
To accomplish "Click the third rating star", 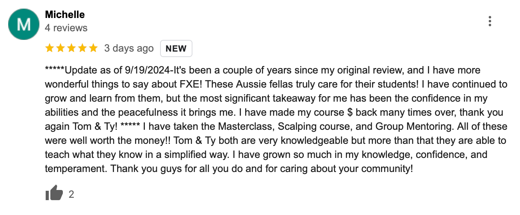I will 71,48.
